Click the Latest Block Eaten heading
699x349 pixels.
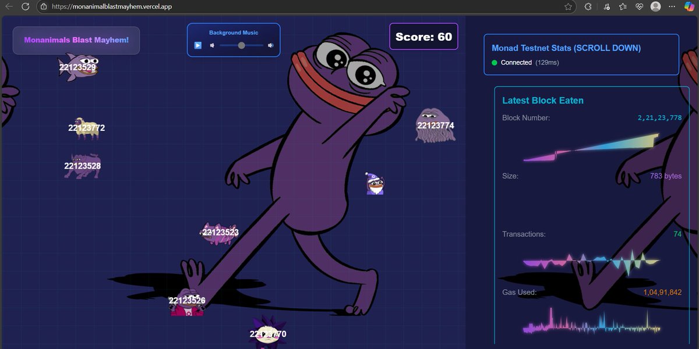[x=543, y=101]
